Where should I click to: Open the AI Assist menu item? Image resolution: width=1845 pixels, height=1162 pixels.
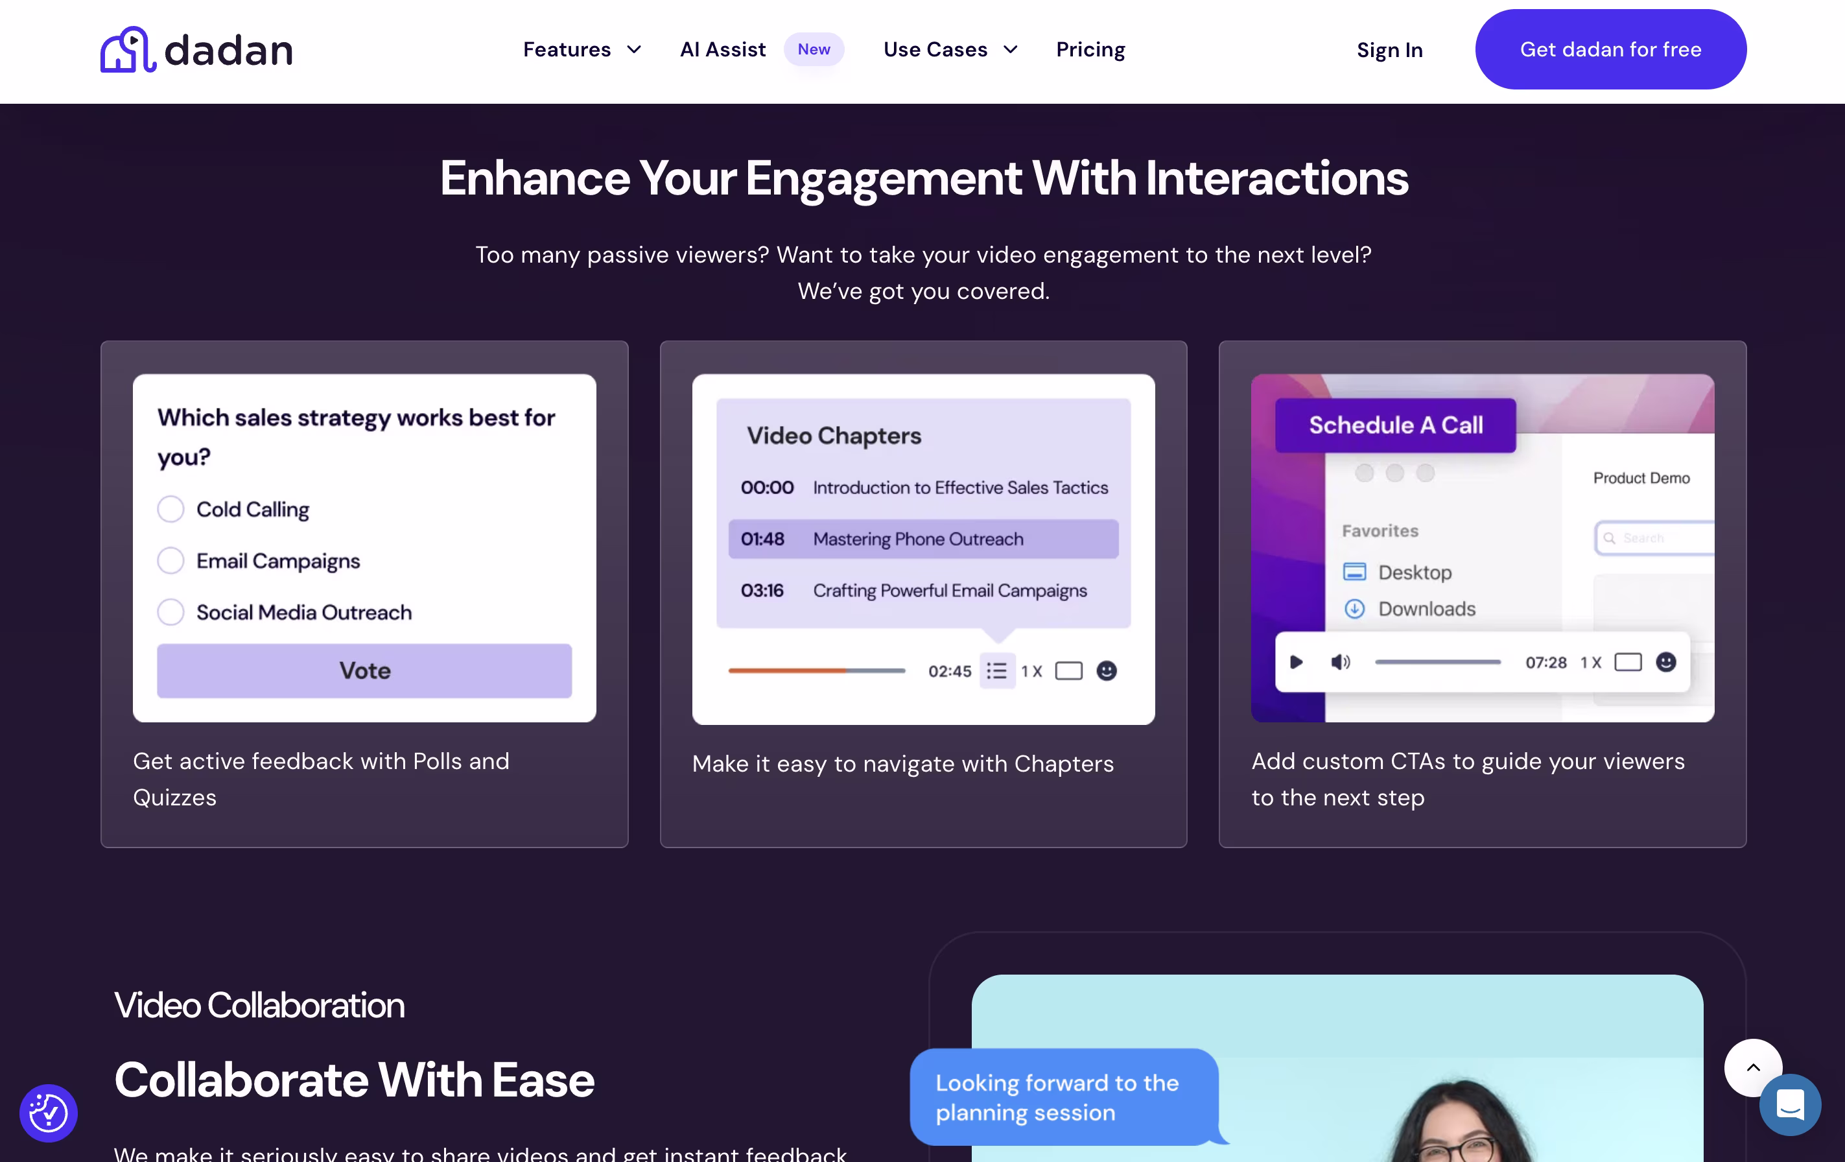723,50
